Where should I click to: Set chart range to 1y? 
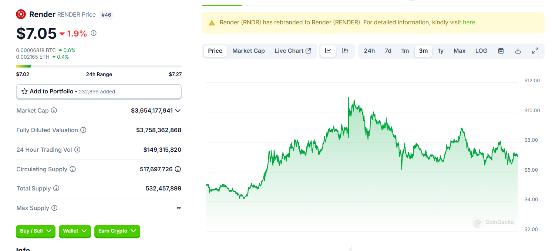click(441, 51)
